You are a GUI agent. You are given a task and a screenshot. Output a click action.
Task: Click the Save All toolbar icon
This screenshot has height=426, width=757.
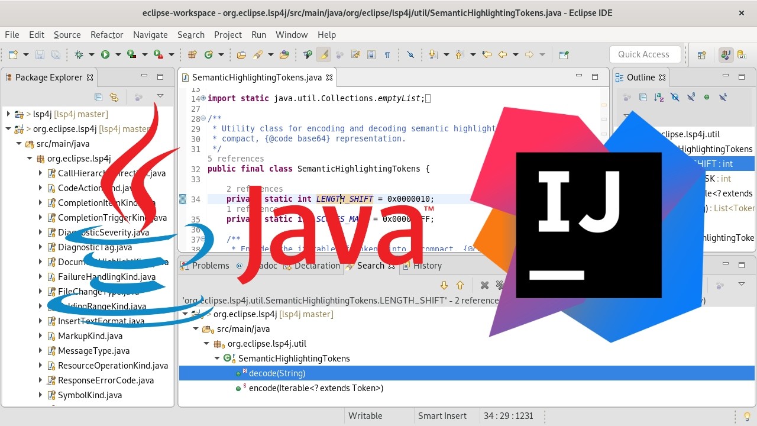[56, 54]
